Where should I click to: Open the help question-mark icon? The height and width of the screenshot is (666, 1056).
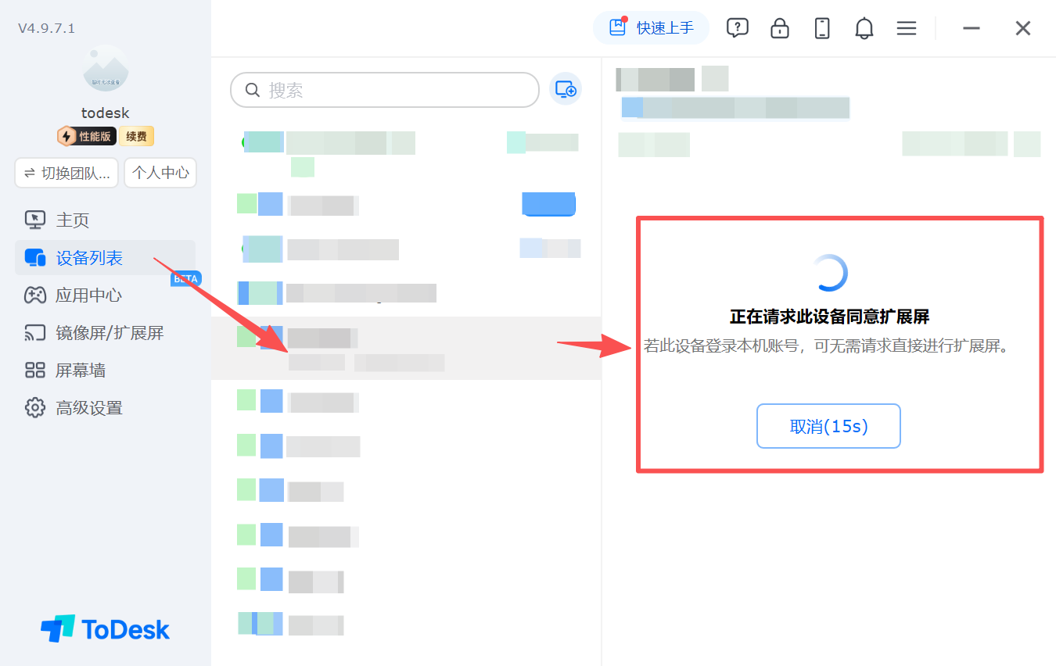point(737,28)
